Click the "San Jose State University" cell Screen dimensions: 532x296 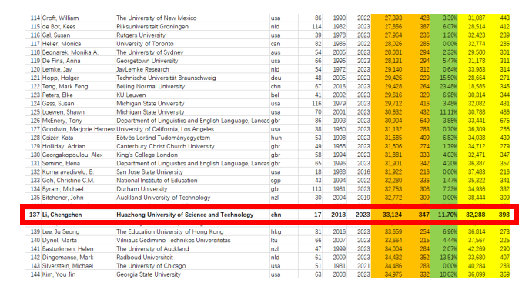click(x=149, y=171)
